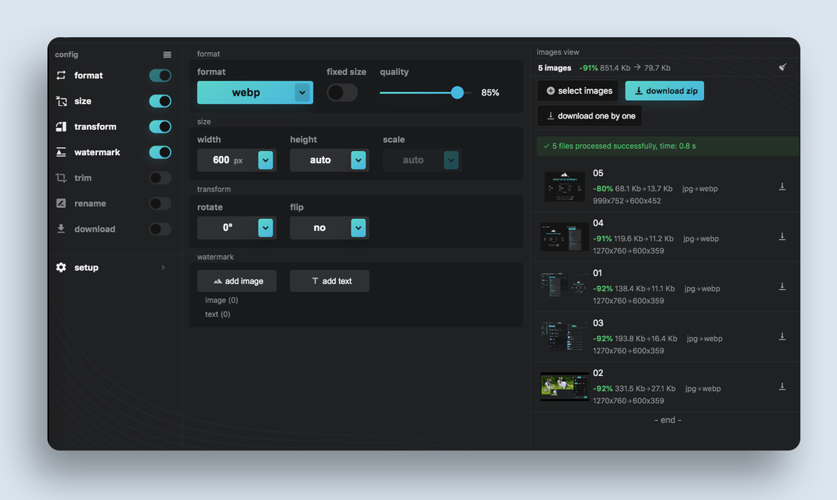Click the add text watermark button

[330, 281]
